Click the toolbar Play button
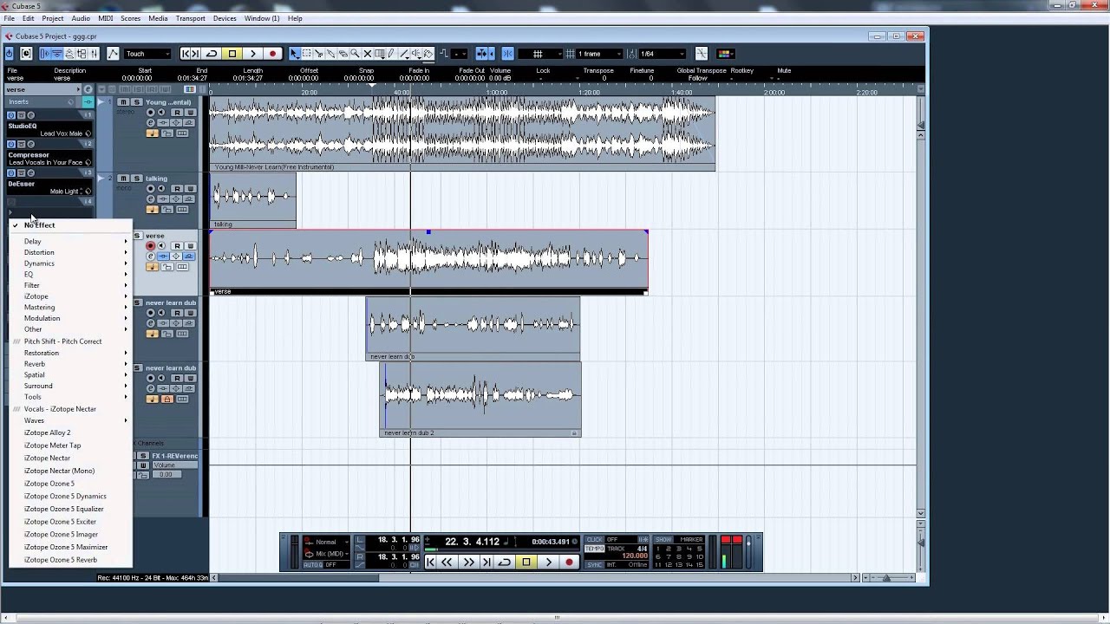Screen dimensions: 1110x624 [x=252, y=54]
